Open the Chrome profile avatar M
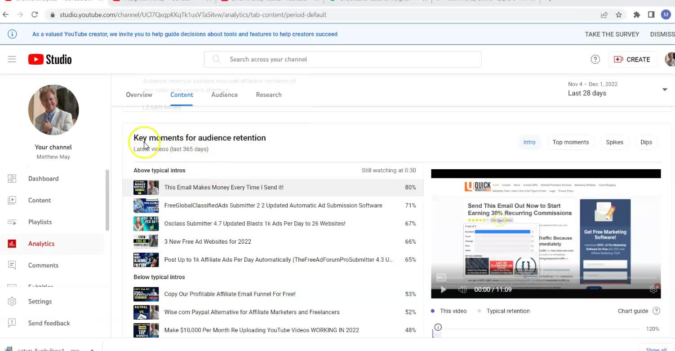Image resolution: width=675 pixels, height=351 pixels. pos(666,15)
